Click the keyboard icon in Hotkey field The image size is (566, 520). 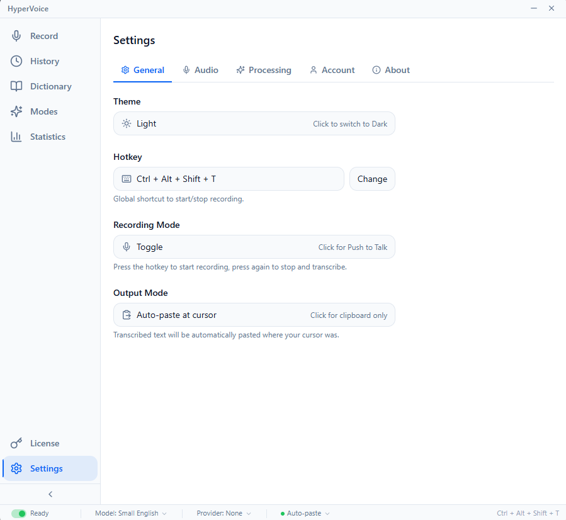point(127,179)
